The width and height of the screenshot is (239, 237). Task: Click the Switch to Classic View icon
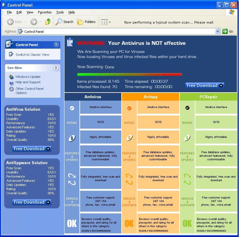[11, 54]
